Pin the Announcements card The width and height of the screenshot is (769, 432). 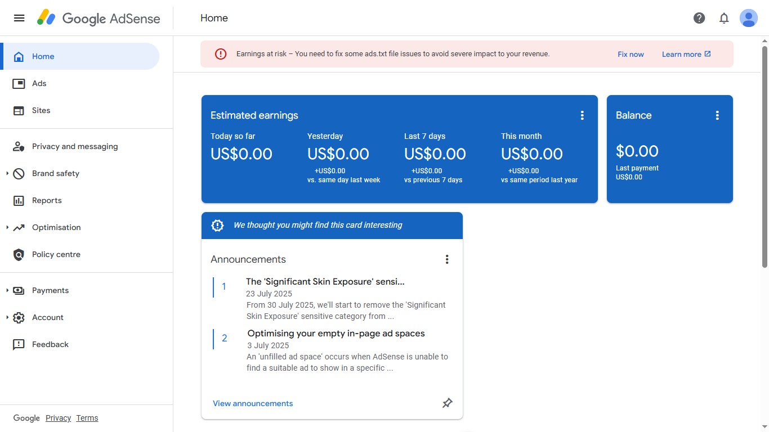pos(447,403)
